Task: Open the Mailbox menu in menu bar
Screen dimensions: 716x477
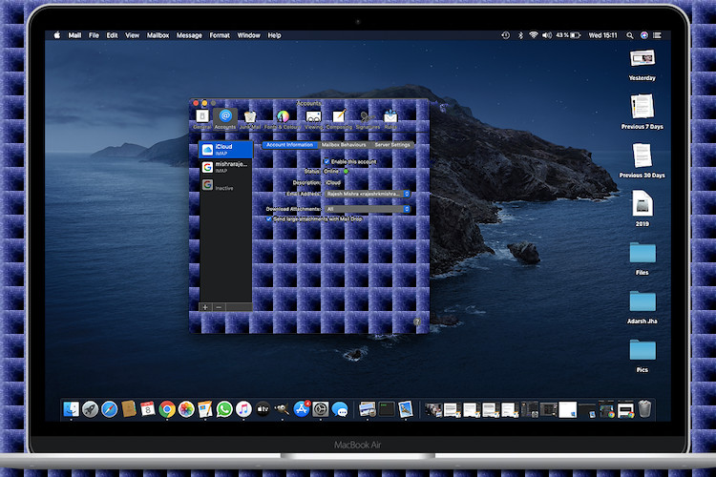Action: point(158,35)
